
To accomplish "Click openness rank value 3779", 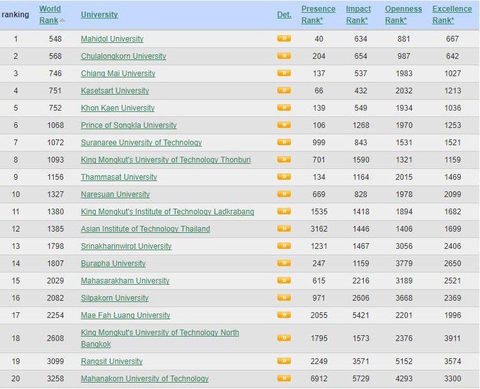I will tap(404, 264).
